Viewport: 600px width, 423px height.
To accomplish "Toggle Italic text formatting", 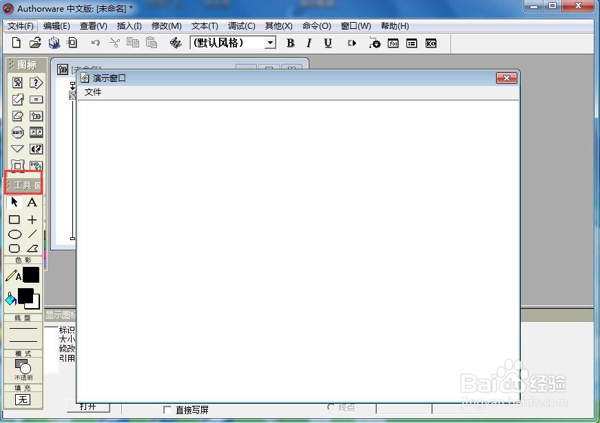I will [309, 43].
